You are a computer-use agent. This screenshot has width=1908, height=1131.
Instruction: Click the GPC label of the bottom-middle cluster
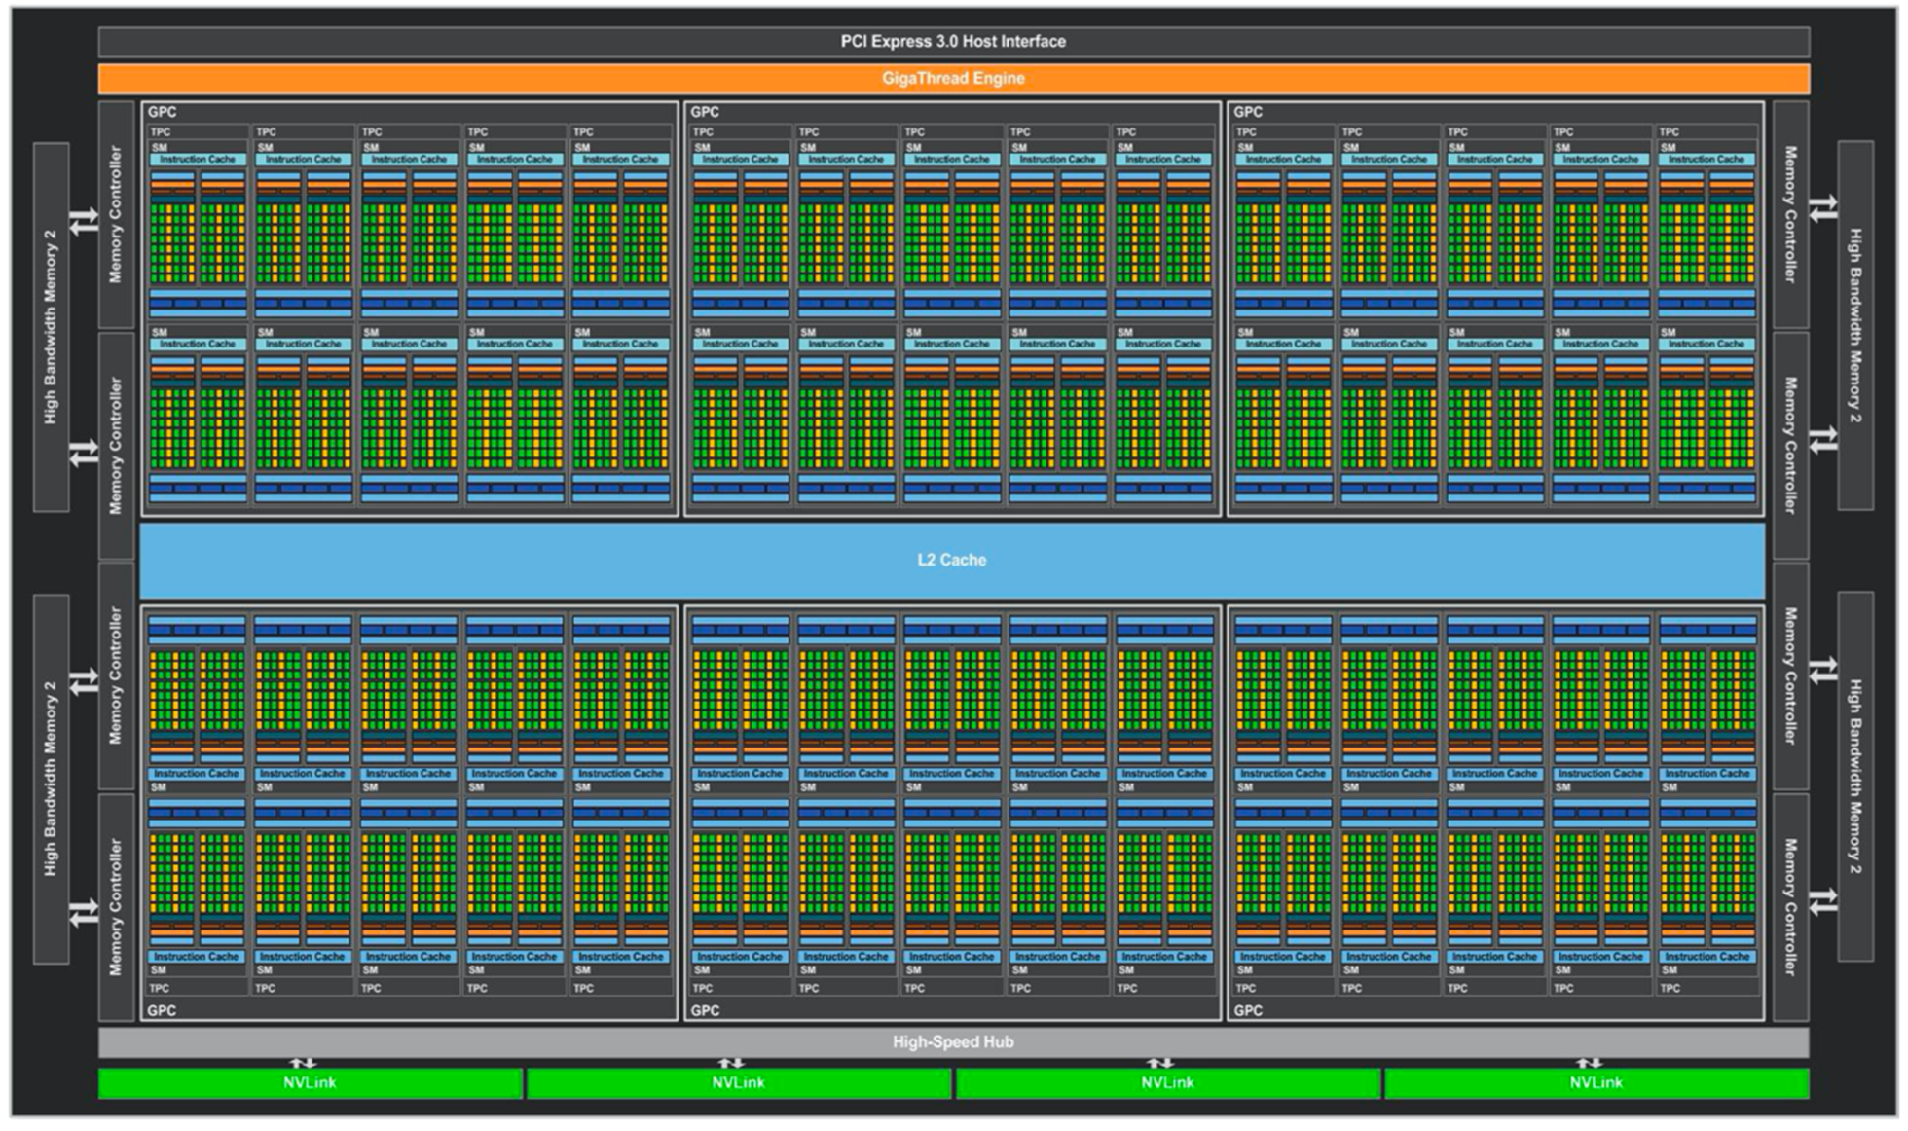point(705,1010)
